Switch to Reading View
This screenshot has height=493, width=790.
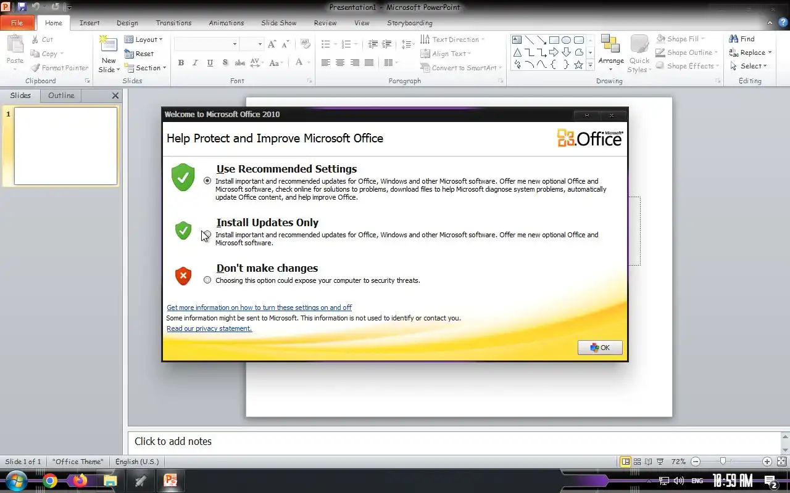click(648, 462)
